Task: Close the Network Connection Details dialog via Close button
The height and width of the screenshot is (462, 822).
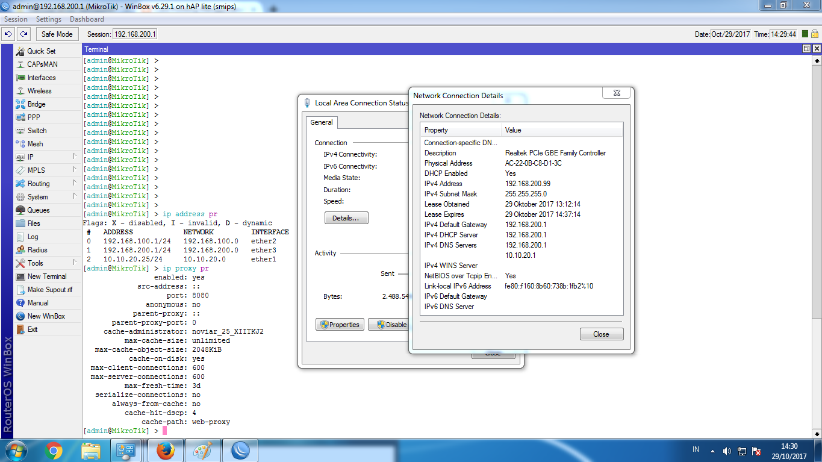Action: [x=602, y=334]
